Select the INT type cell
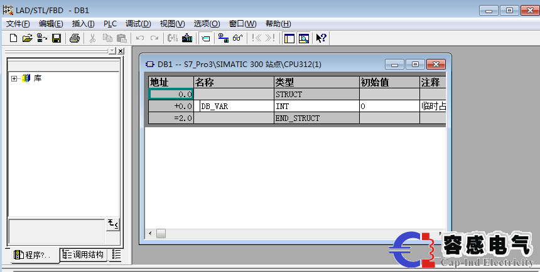This screenshot has height=272, width=540. pos(316,107)
